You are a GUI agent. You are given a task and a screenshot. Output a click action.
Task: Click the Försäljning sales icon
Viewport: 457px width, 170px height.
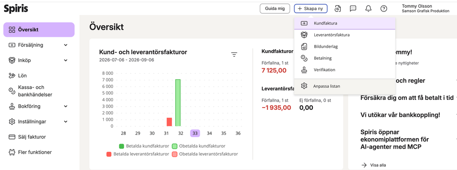[12, 45]
